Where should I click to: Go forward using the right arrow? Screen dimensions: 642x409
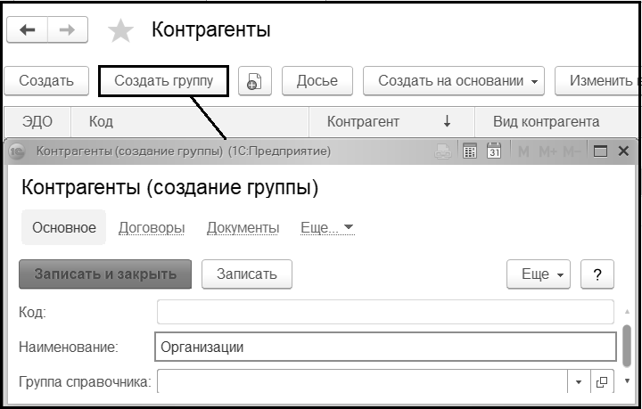pyautogui.click(x=66, y=30)
